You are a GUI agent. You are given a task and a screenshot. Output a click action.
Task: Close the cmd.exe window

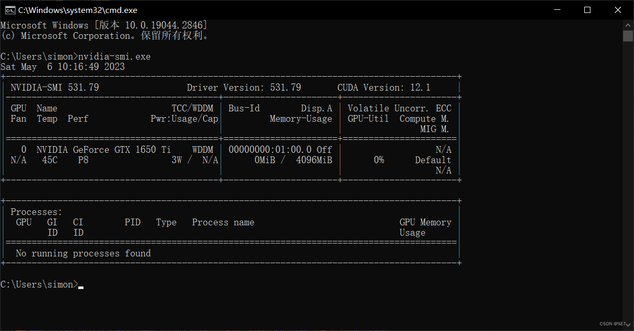pos(618,10)
